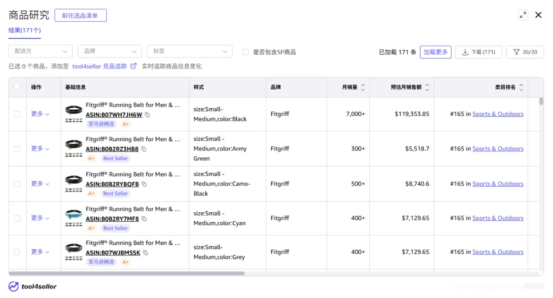Click the 样式 column header
This screenshot has height=298, width=553.
point(199,87)
